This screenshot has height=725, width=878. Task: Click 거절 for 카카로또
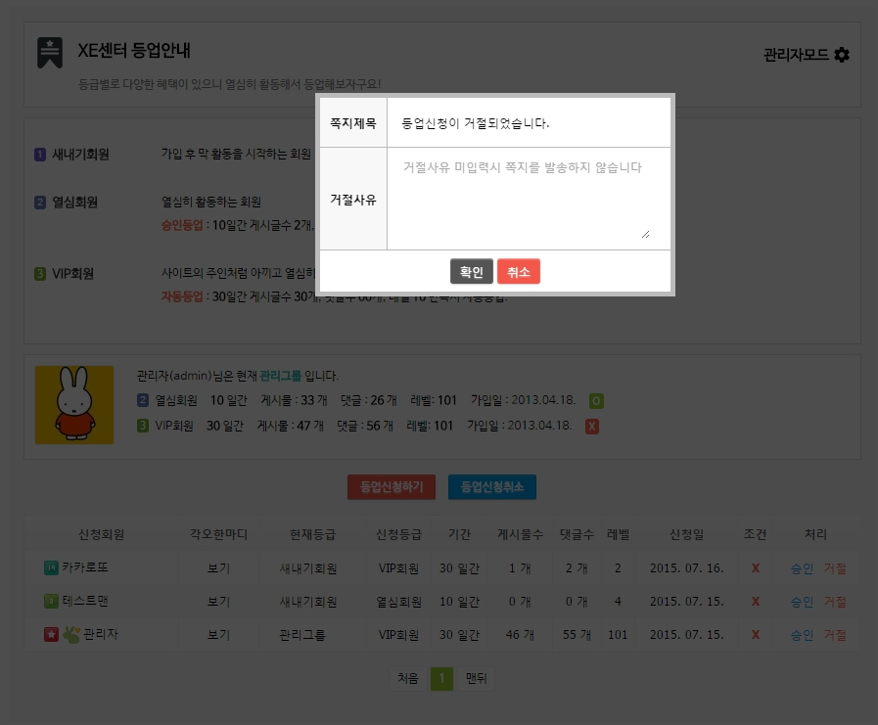[835, 568]
